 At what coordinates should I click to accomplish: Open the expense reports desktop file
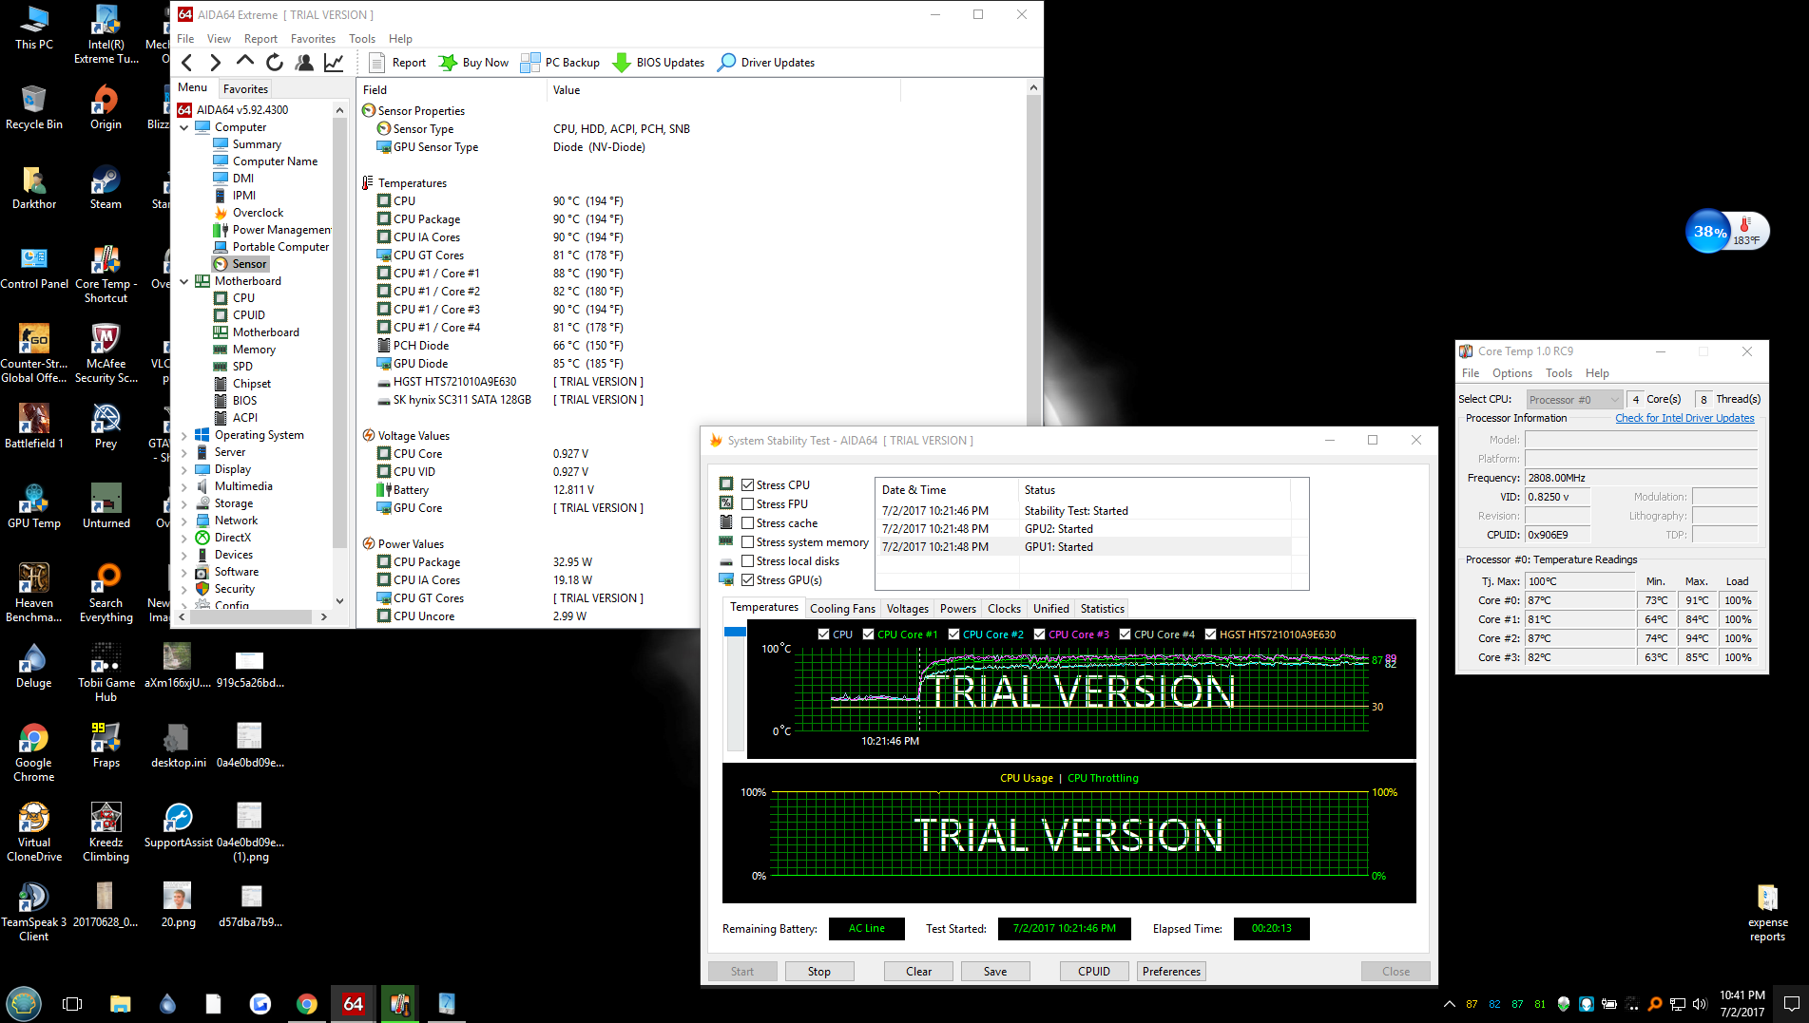coord(1767,912)
